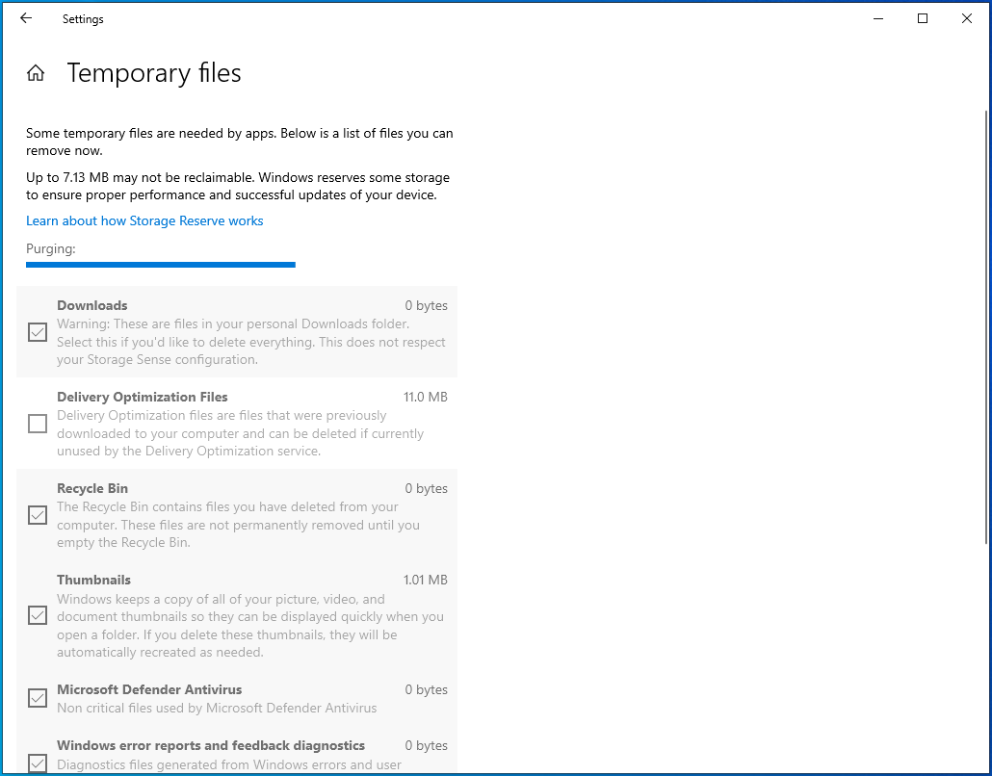992x776 pixels.
Task: Click the 11.0 MB size label
Action: click(x=425, y=397)
